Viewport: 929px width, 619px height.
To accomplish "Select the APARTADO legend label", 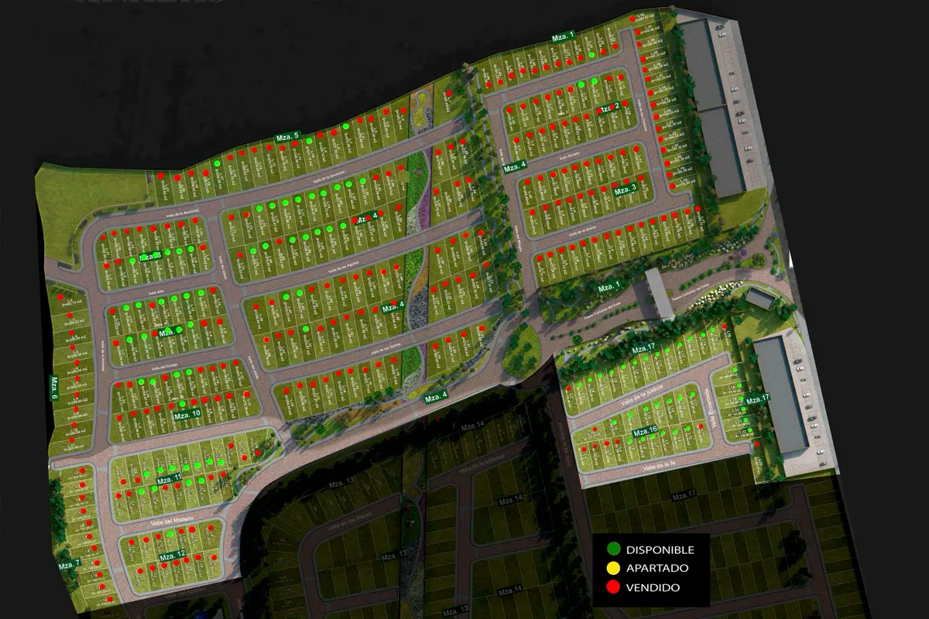I will click(656, 569).
